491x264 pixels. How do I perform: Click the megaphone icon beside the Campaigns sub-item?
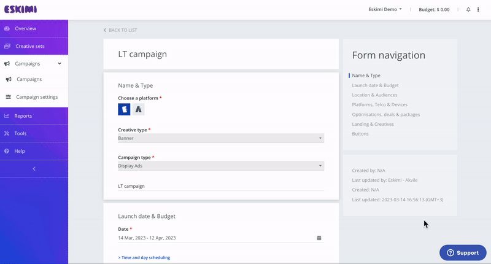point(9,79)
